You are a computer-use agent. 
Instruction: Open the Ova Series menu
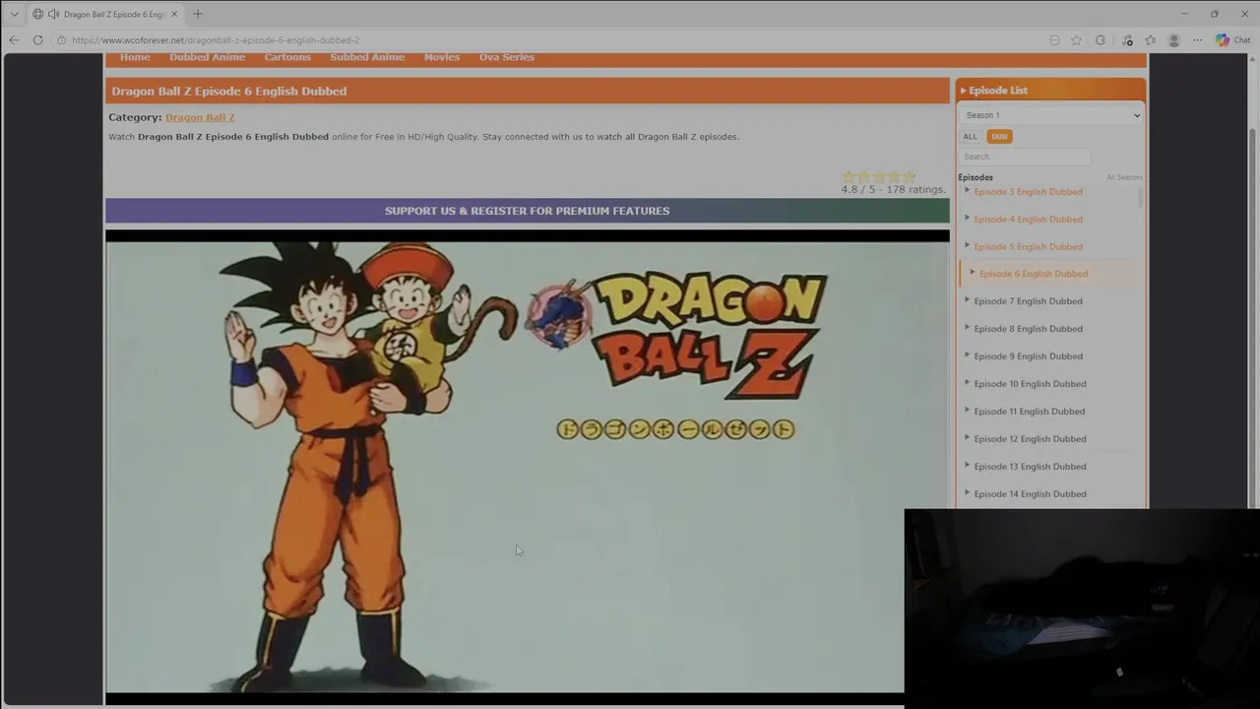point(507,57)
